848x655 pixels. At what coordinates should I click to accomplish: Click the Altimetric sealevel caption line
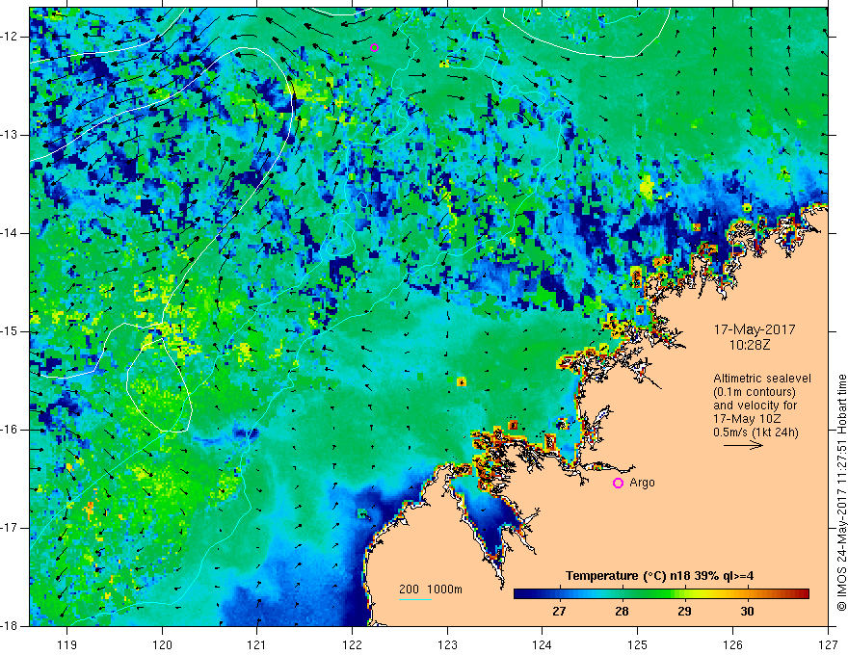(x=762, y=379)
